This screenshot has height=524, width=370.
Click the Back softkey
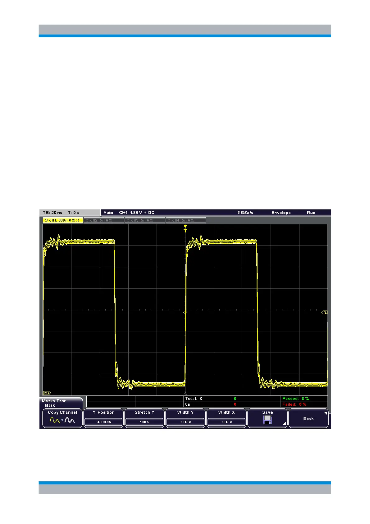tap(308, 418)
